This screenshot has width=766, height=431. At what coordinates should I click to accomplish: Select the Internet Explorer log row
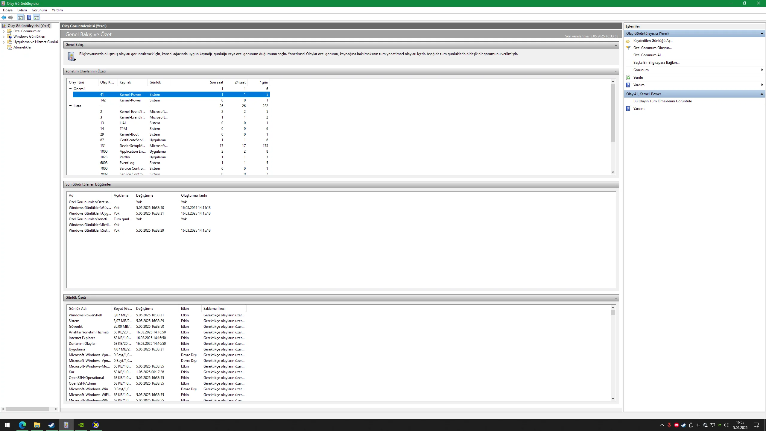click(x=156, y=338)
